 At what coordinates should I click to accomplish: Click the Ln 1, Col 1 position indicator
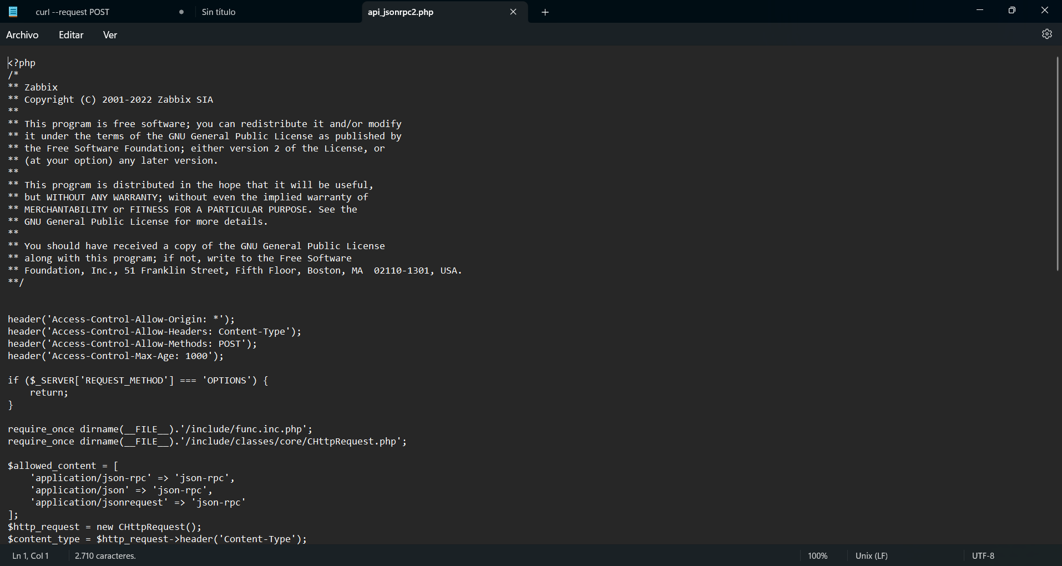[x=31, y=555]
